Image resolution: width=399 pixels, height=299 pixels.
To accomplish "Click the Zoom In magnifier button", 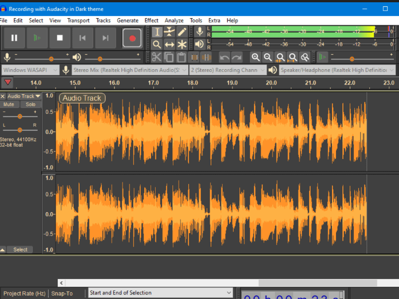I will click(255, 57).
